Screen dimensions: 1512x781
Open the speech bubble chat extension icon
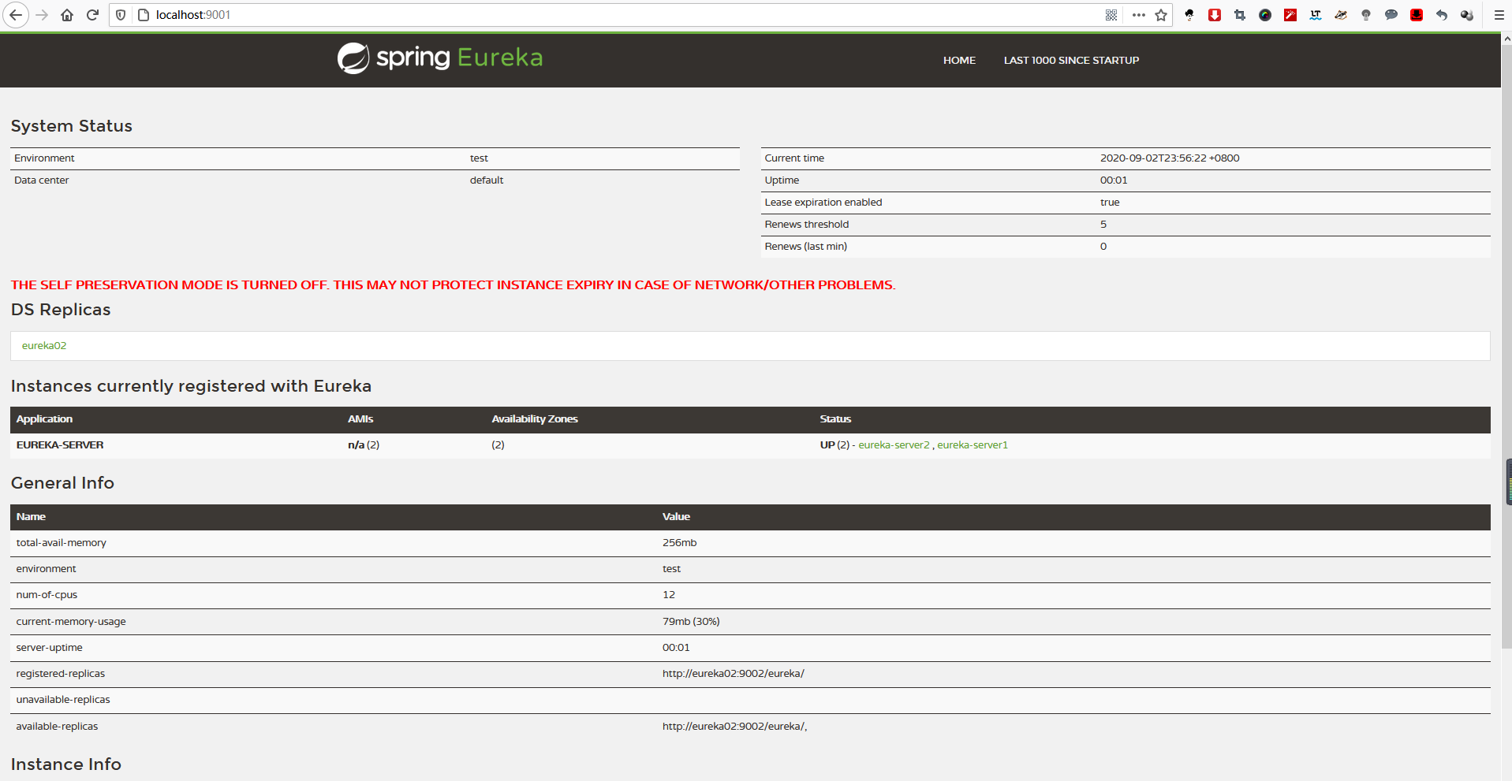click(1391, 15)
